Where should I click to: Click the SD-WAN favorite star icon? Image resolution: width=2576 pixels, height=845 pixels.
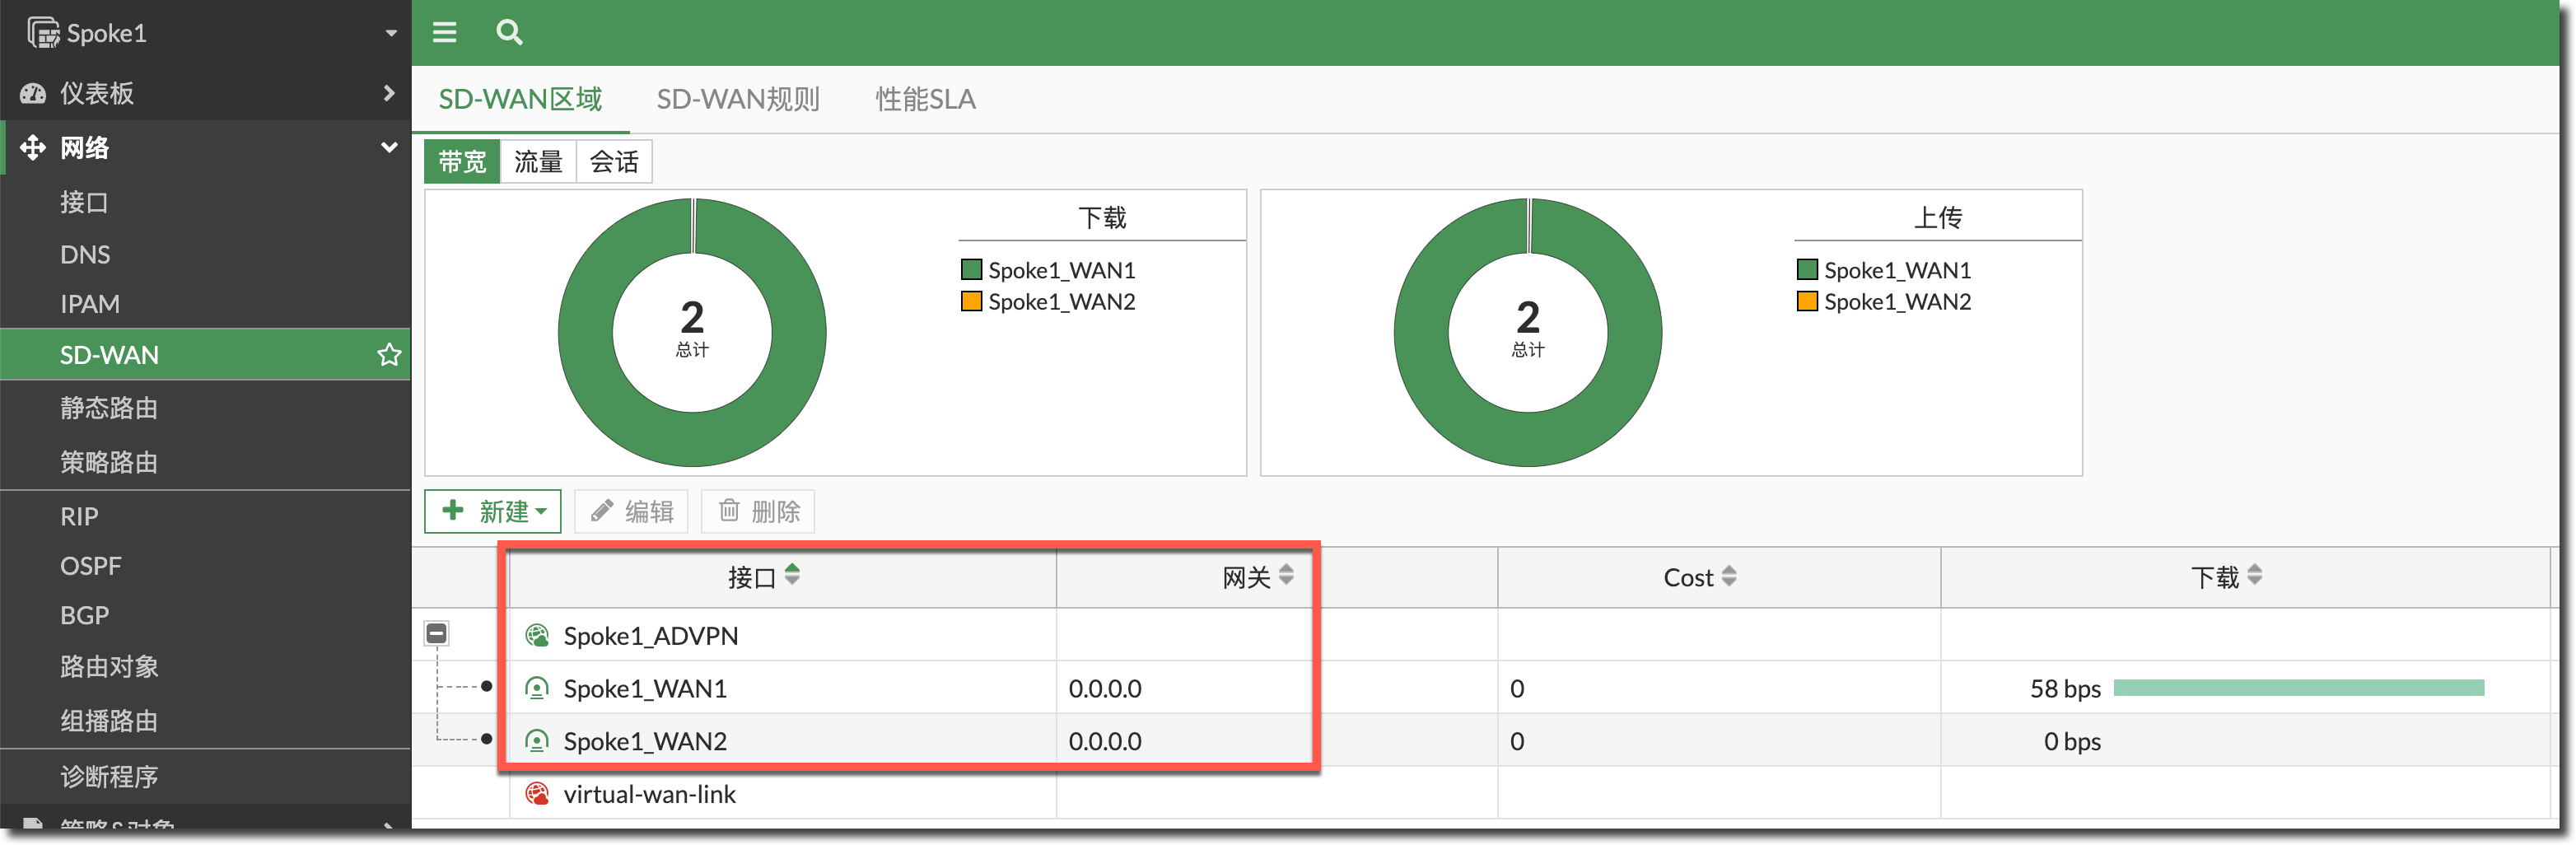coord(389,354)
